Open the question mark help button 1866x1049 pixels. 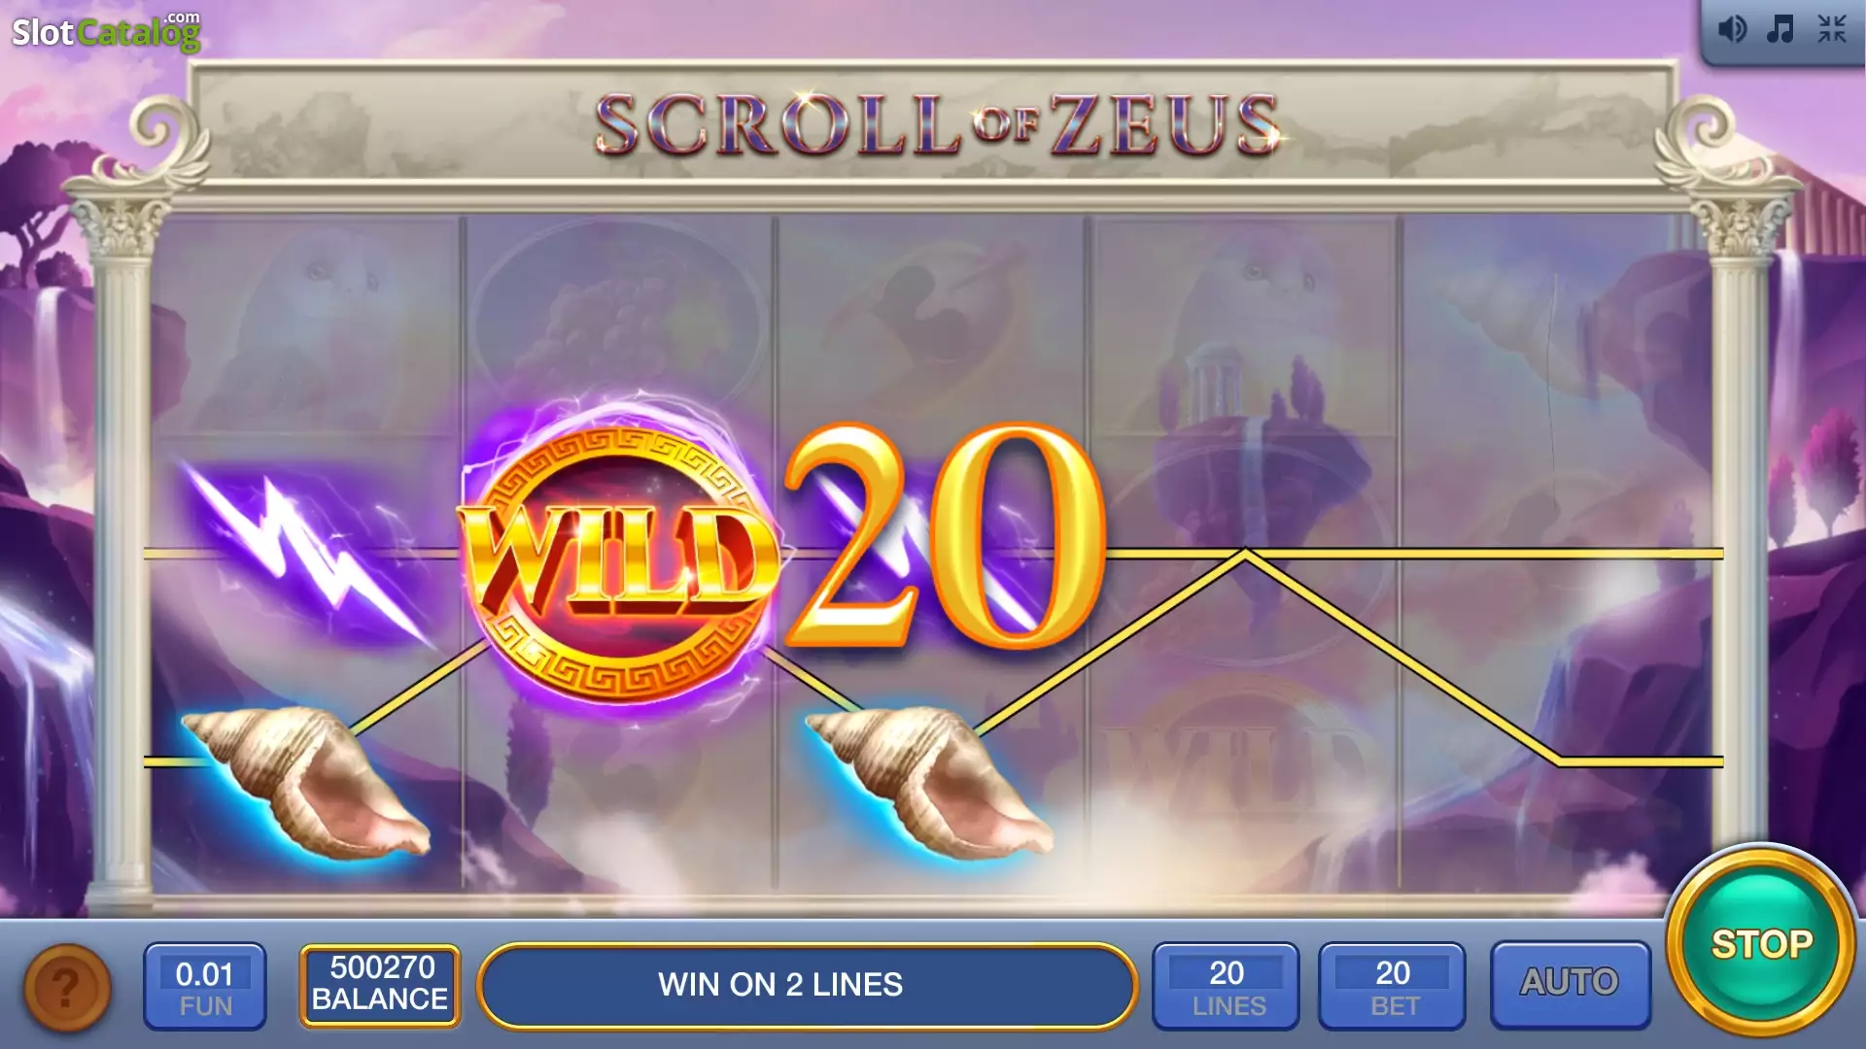click(67, 988)
